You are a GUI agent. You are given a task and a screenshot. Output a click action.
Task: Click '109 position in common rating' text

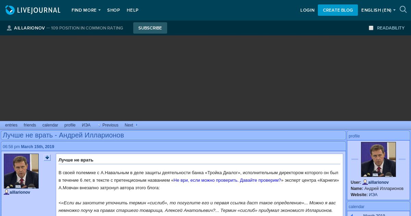click(x=87, y=28)
